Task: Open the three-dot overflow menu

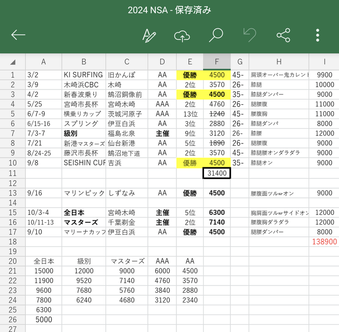Action: click(317, 35)
